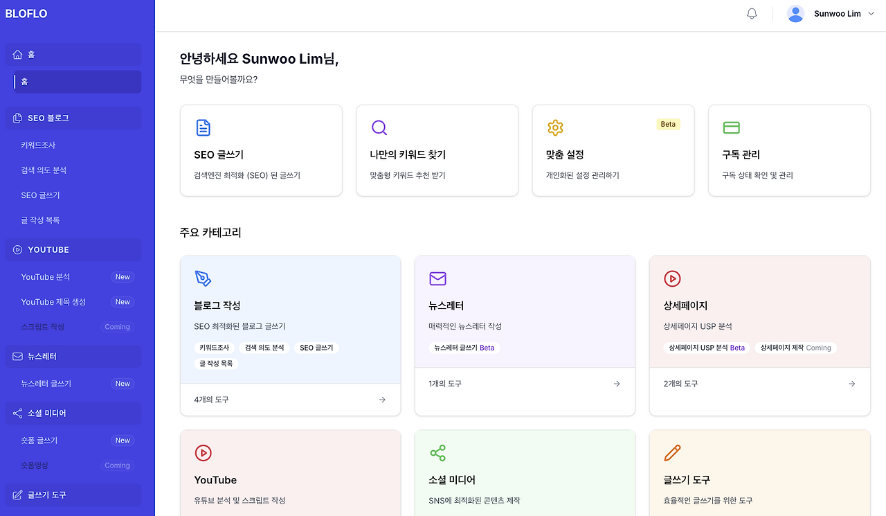This screenshot has height=516, width=886.
Task: Click the YouTube play icon on 상세페이지 card
Action: [x=672, y=279]
